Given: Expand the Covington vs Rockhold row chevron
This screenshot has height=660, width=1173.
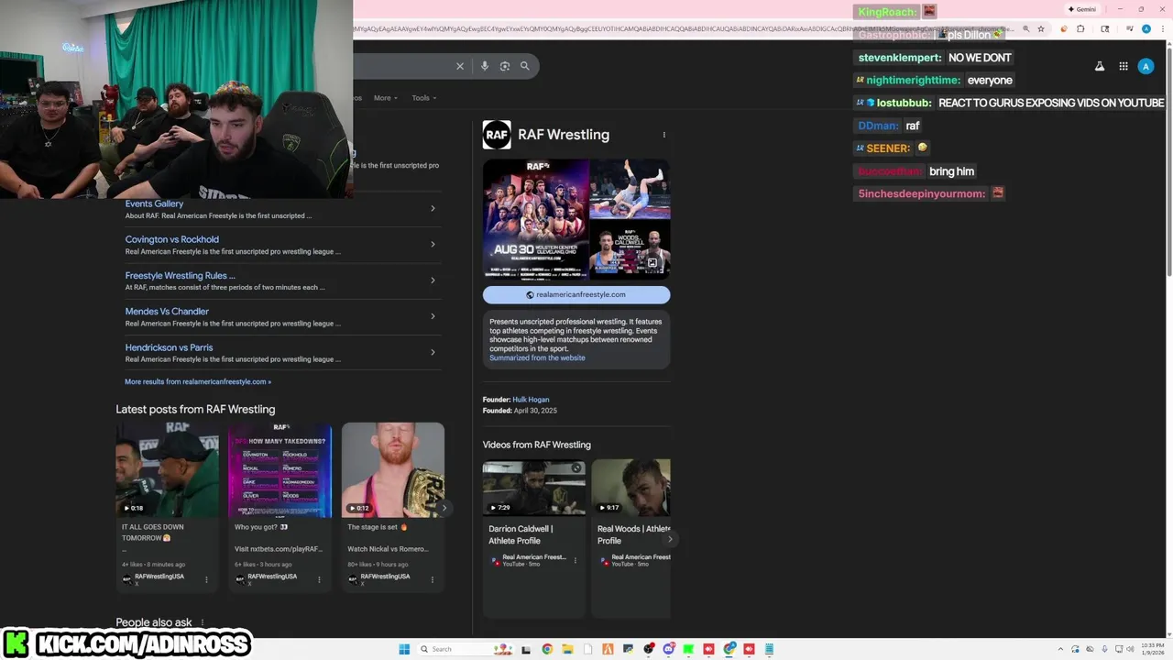Looking at the screenshot, I should (x=433, y=244).
